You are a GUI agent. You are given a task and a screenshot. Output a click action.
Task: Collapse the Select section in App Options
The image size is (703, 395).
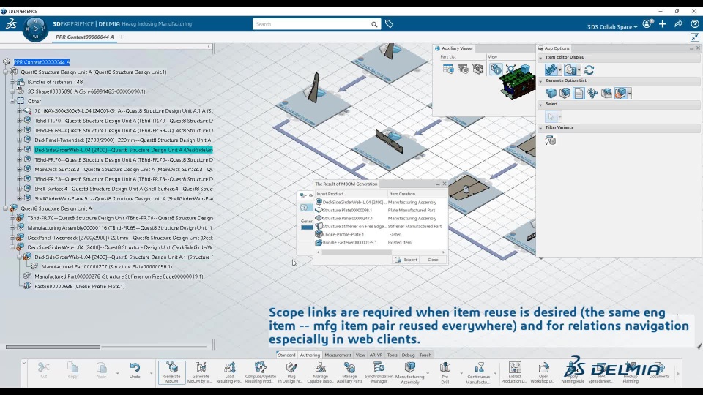540,104
